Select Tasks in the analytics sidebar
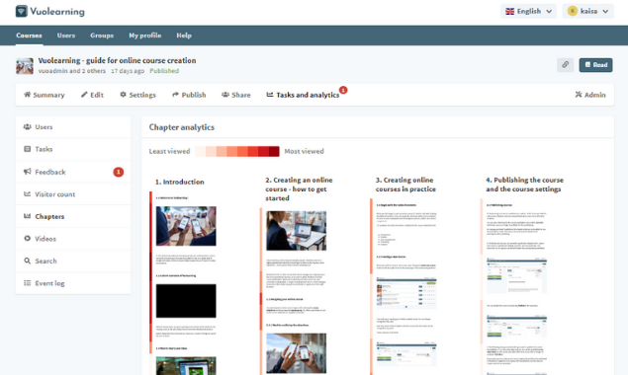This screenshot has height=375, width=628. 73,149
